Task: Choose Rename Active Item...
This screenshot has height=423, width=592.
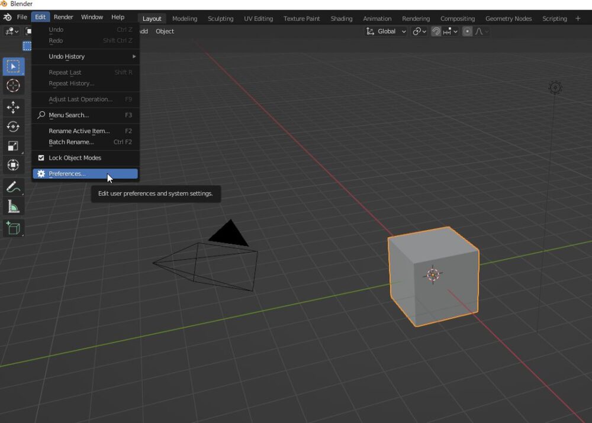Action: pos(85,131)
